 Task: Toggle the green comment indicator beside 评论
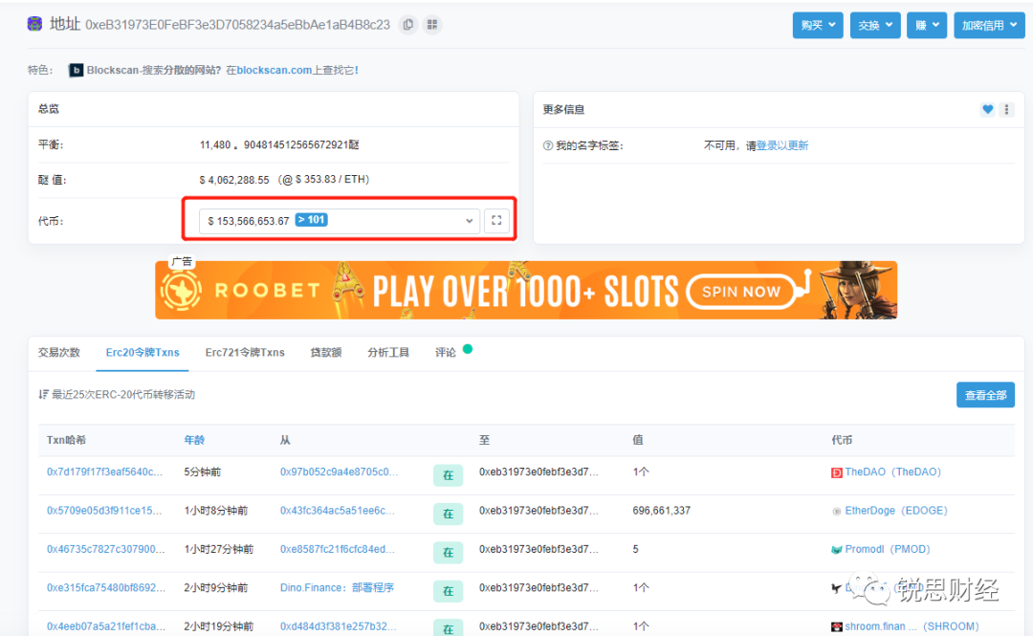(x=466, y=350)
